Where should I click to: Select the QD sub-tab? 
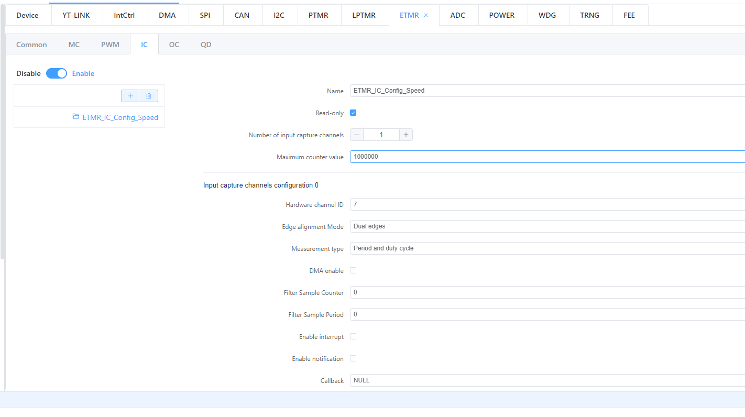pyautogui.click(x=206, y=45)
